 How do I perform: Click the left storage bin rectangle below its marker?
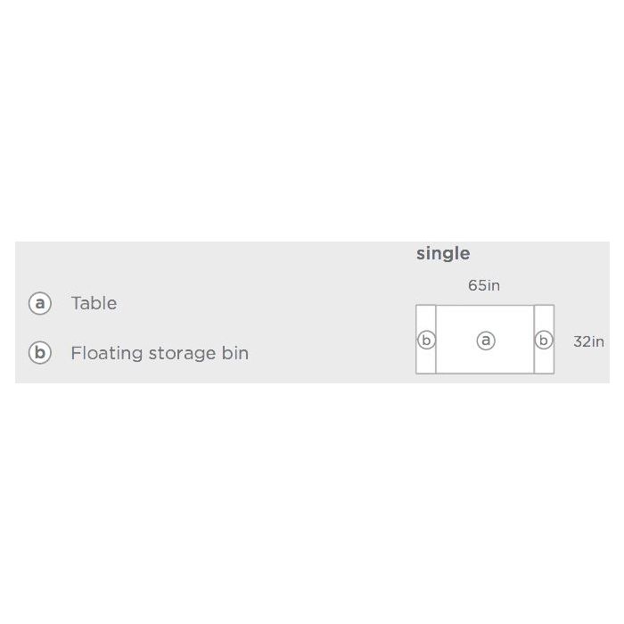[426, 363]
